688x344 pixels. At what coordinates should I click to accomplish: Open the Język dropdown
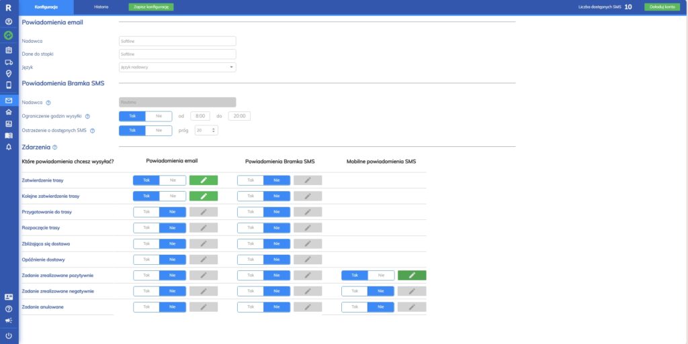point(177,67)
